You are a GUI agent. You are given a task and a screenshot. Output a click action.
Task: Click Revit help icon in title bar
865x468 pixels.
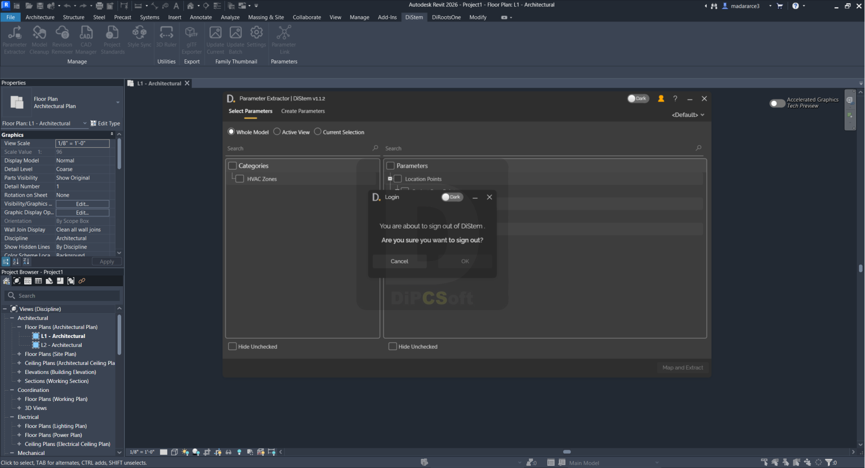pos(796,6)
